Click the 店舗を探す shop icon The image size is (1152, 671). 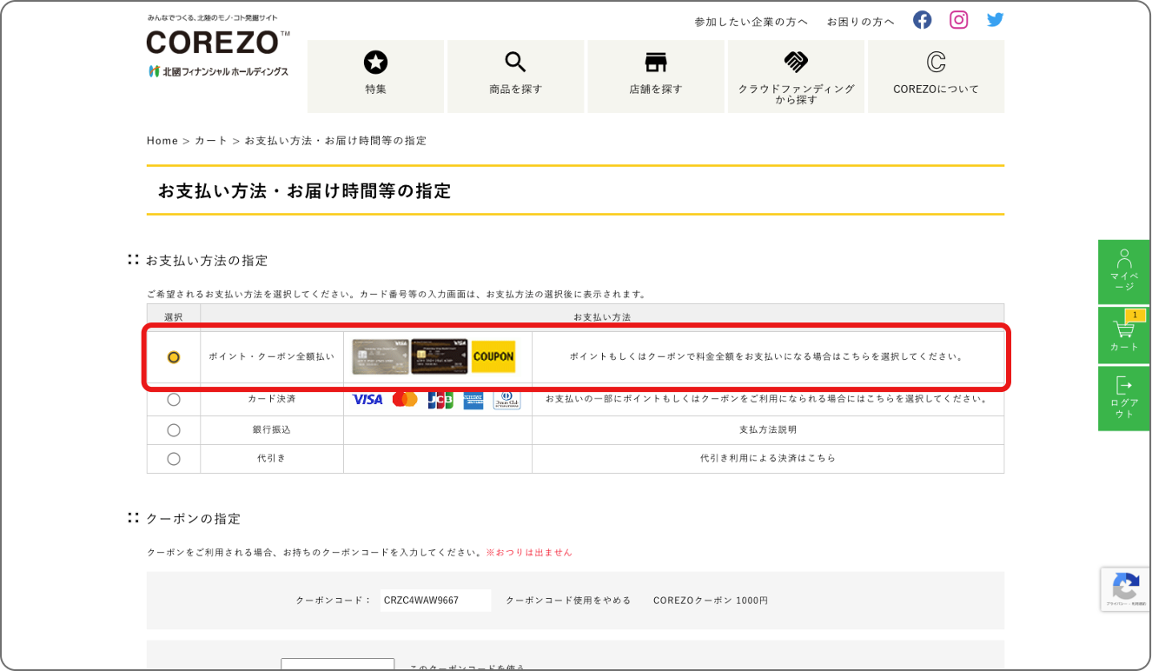656,62
